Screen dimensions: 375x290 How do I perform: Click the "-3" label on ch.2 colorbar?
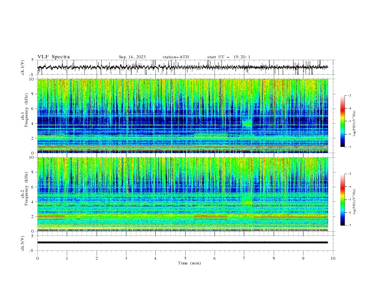pos(349,174)
